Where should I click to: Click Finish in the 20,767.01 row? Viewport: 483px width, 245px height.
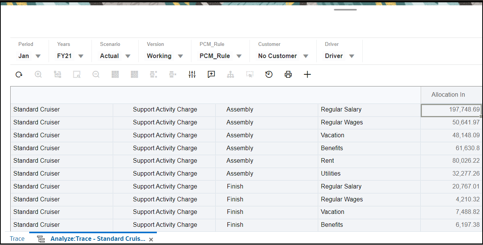pos(235,187)
